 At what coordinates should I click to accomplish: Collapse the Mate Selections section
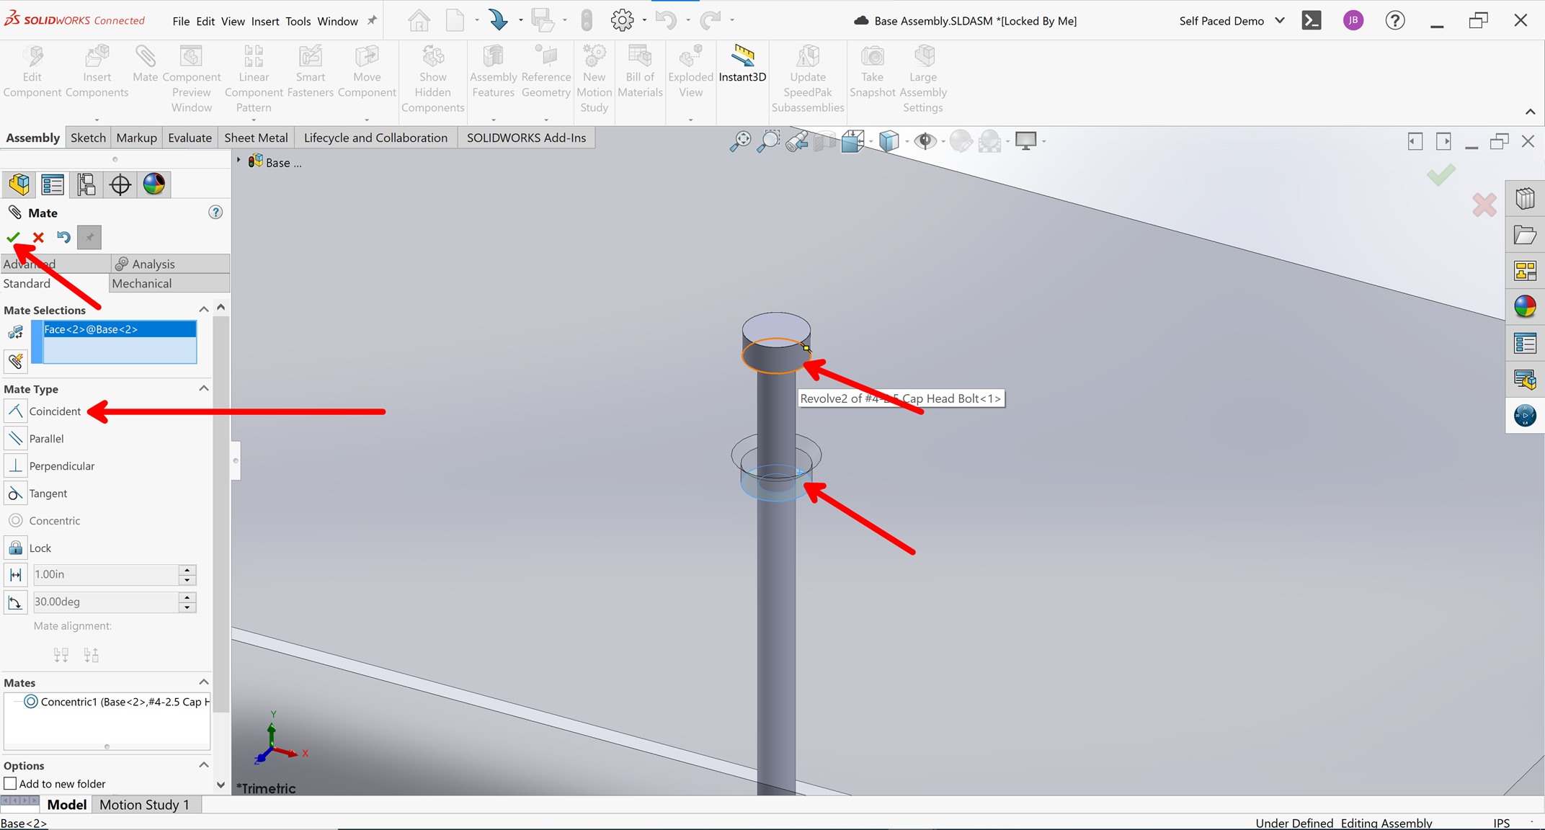click(204, 310)
